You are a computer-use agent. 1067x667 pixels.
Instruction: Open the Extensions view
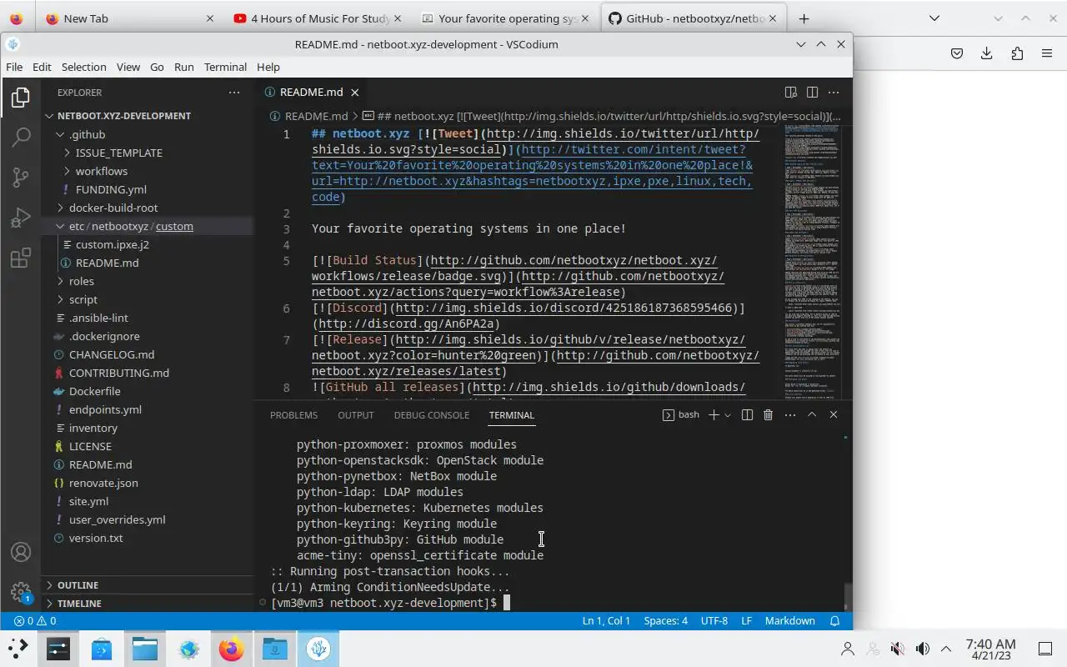pos(21,258)
